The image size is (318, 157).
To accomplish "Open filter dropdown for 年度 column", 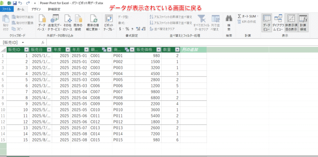I will [68, 50].
